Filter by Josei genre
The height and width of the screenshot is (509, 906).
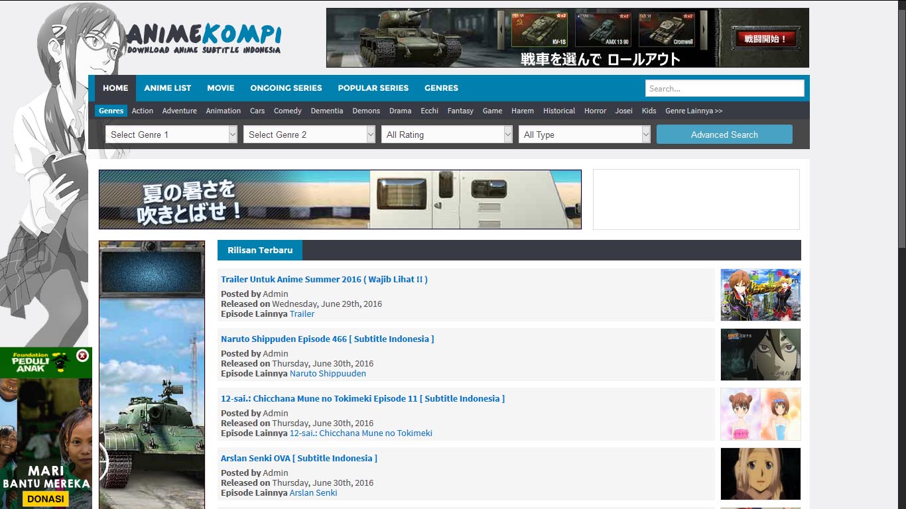click(624, 111)
